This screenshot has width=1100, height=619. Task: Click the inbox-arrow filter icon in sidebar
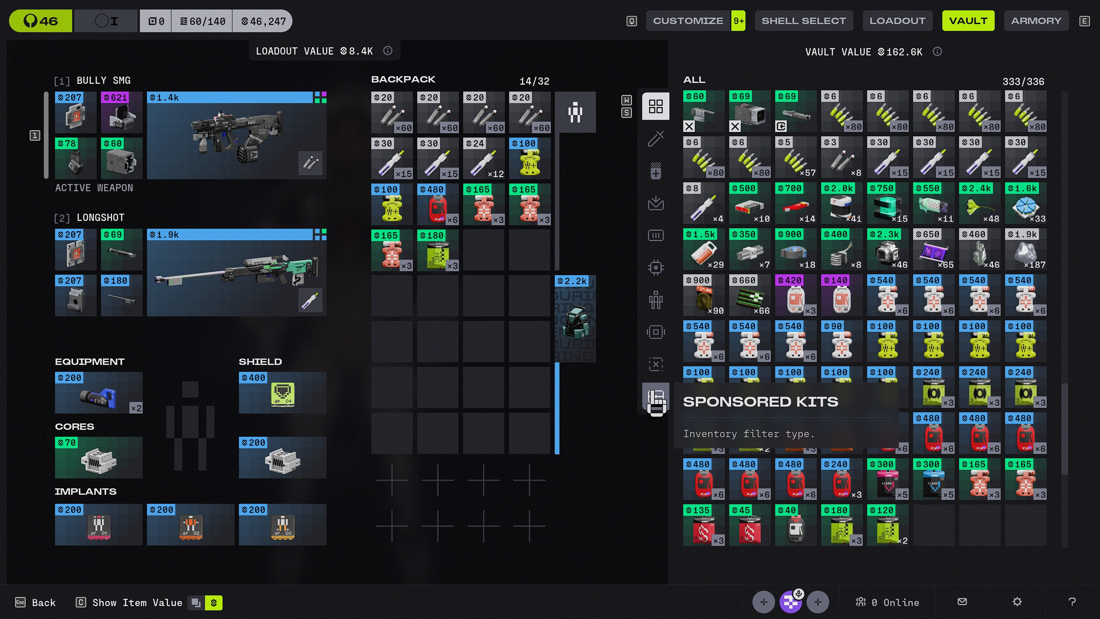656,203
